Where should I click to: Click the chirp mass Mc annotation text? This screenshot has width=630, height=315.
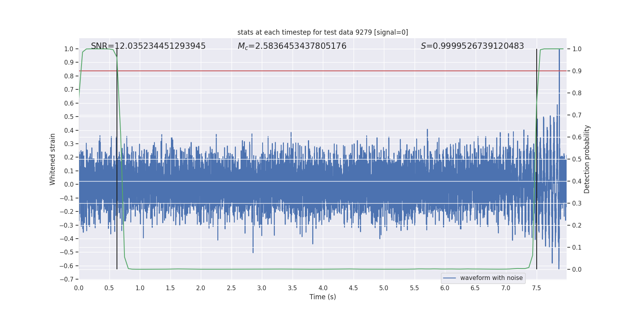pyautogui.click(x=292, y=46)
